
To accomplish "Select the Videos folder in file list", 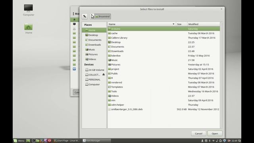I will point(164,96).
